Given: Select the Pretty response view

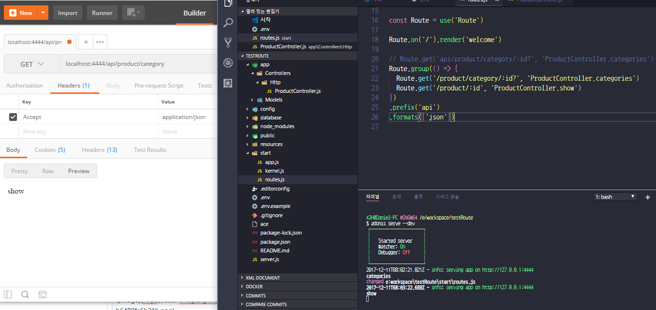Looking at the screenshot, I should pyautogui.click(x=20, y=171).
